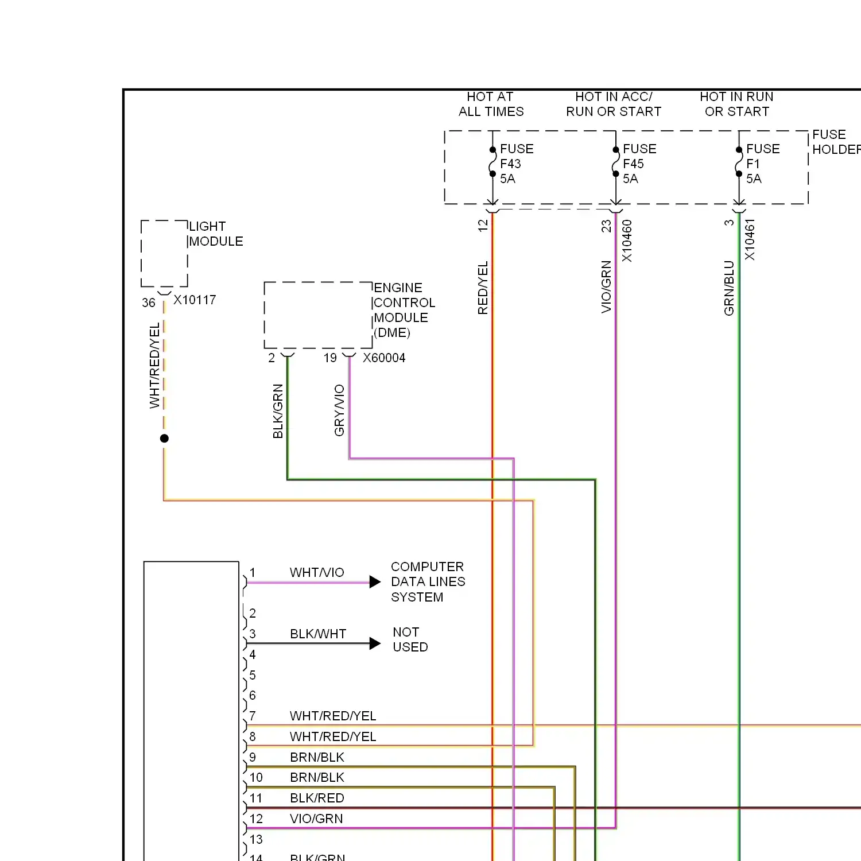This screenshot has height=861, width=861.
Task: Click connector pin number 4
Action: pyautogui.click(x=253, y=654)
